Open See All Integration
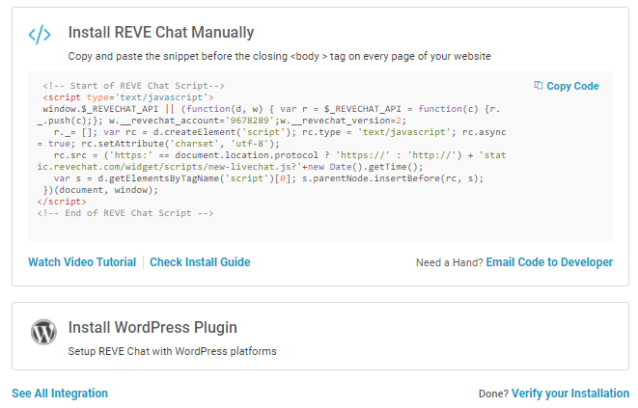The height and width of the screenshot is (408, 638). [60, 394]
